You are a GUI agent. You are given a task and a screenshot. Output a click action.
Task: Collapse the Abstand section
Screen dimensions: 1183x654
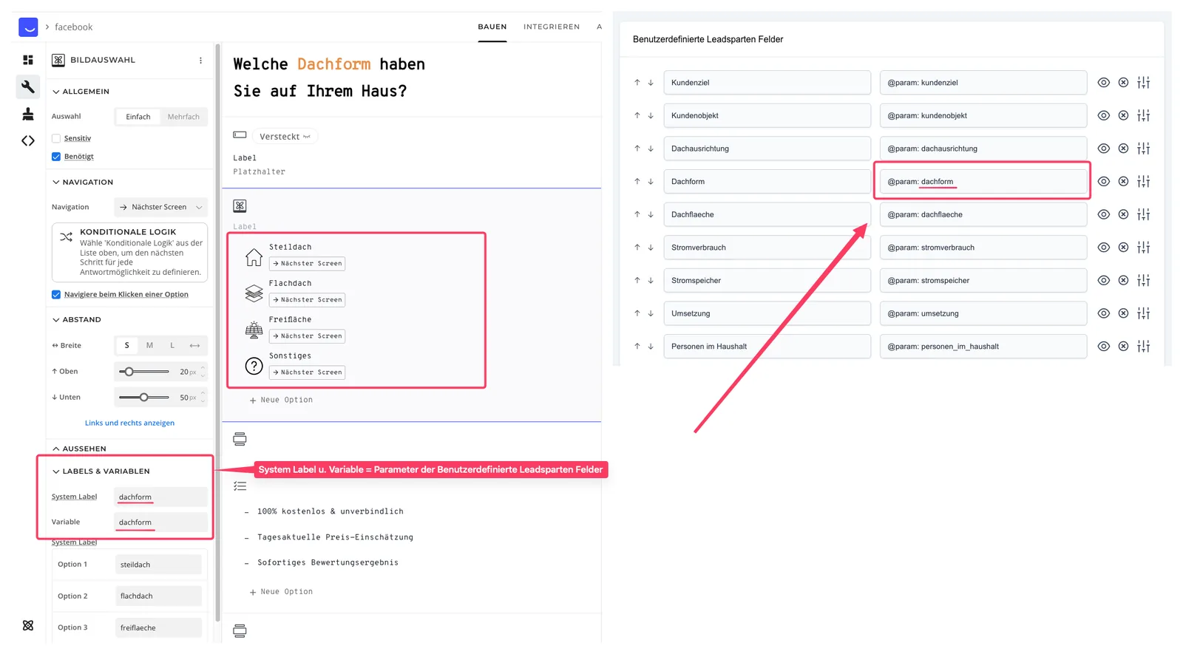pyautogui.click(x=77, y=320)
